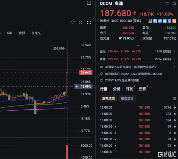
Task: Click the overnight price 189.150
Action: pyautogui.click(x=113, y=59)
